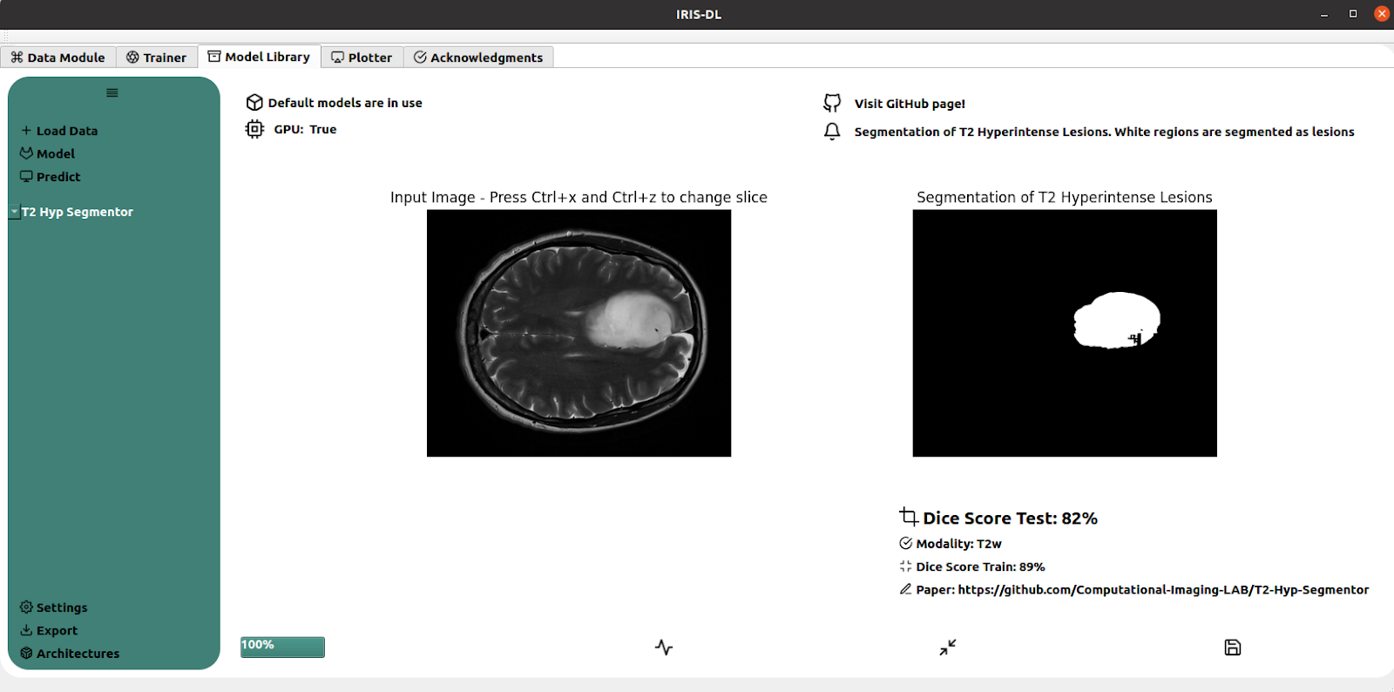Select the Model Library tab

[260, 57]
